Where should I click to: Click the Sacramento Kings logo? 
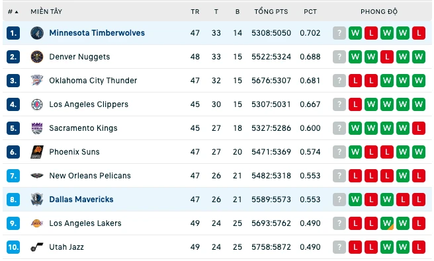(x=37, y=128)
